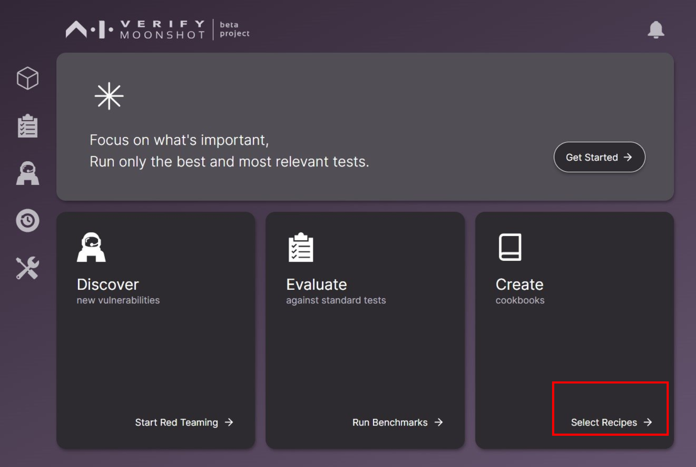Click the AI Verify Moonshot logo
The width and height of the screenshot is (696, 467).
(136, 30)
